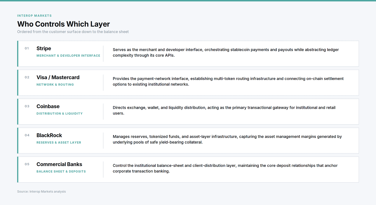The height and width of the screenshot is (205, 376).
Task: Select the "Visa / Mastercard" name
Action: tap(58, 77)
